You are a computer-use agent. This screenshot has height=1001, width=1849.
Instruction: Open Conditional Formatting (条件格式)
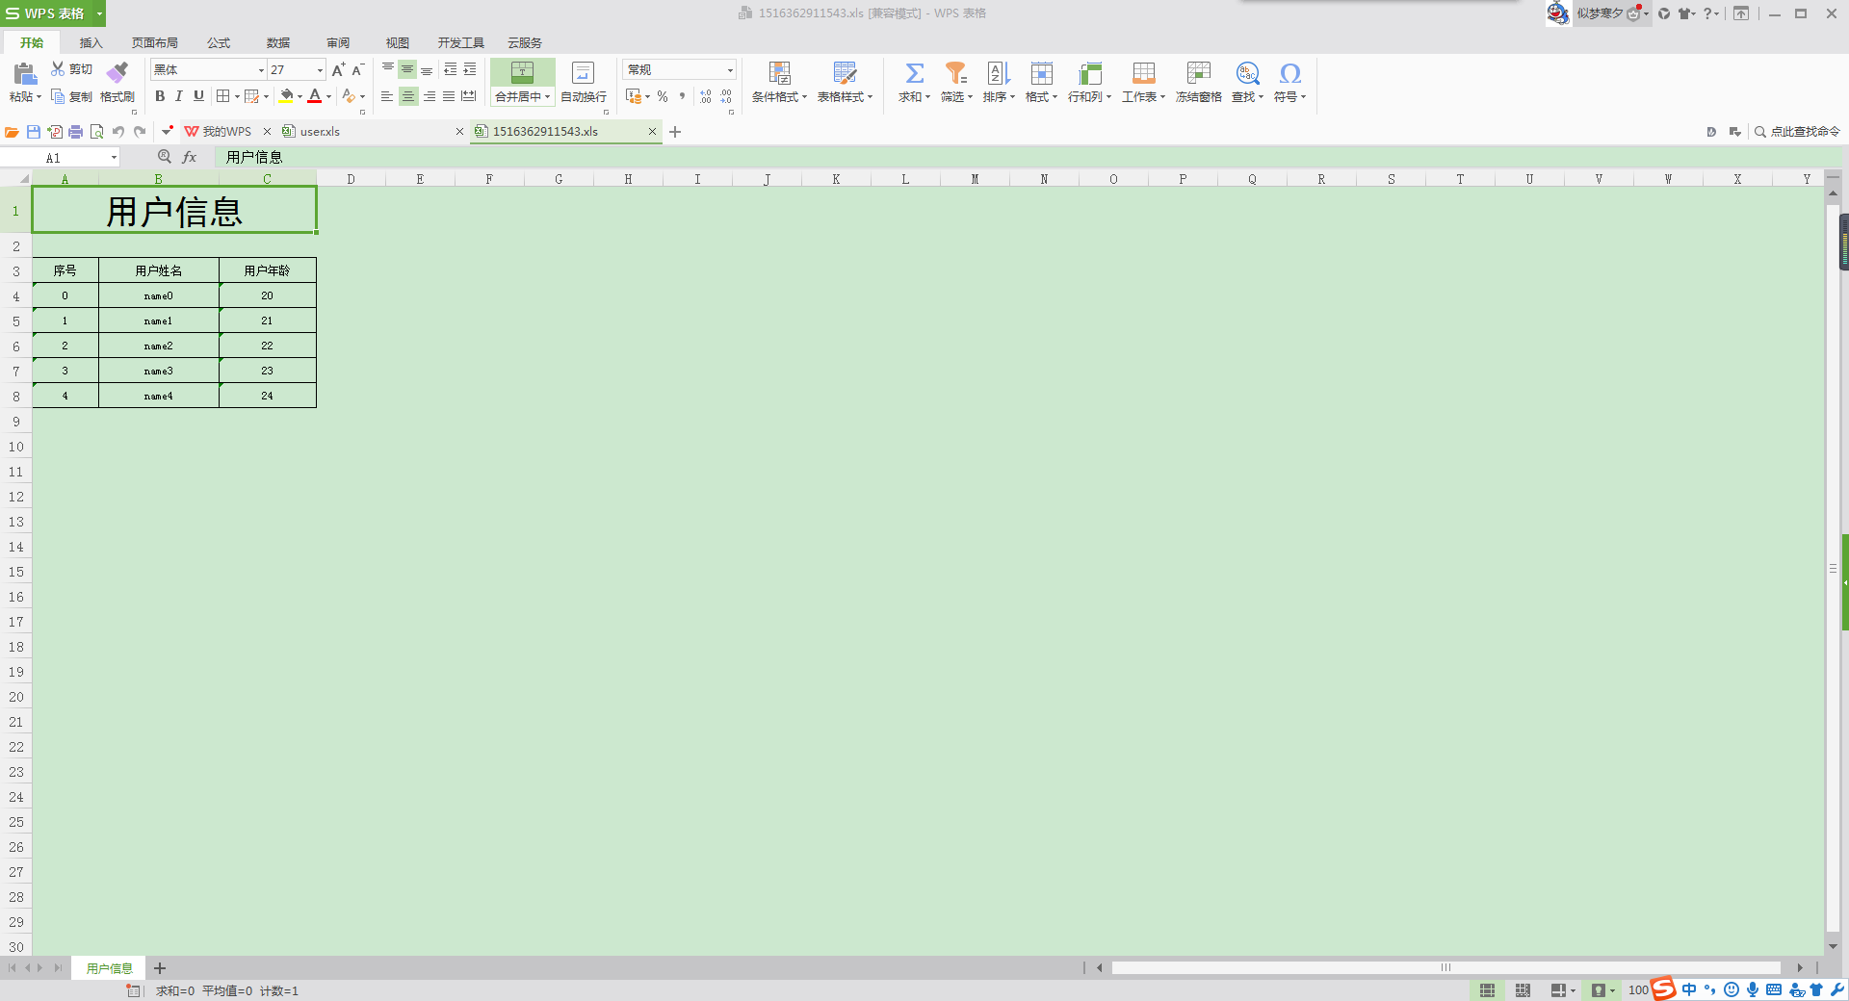point(779,83)
